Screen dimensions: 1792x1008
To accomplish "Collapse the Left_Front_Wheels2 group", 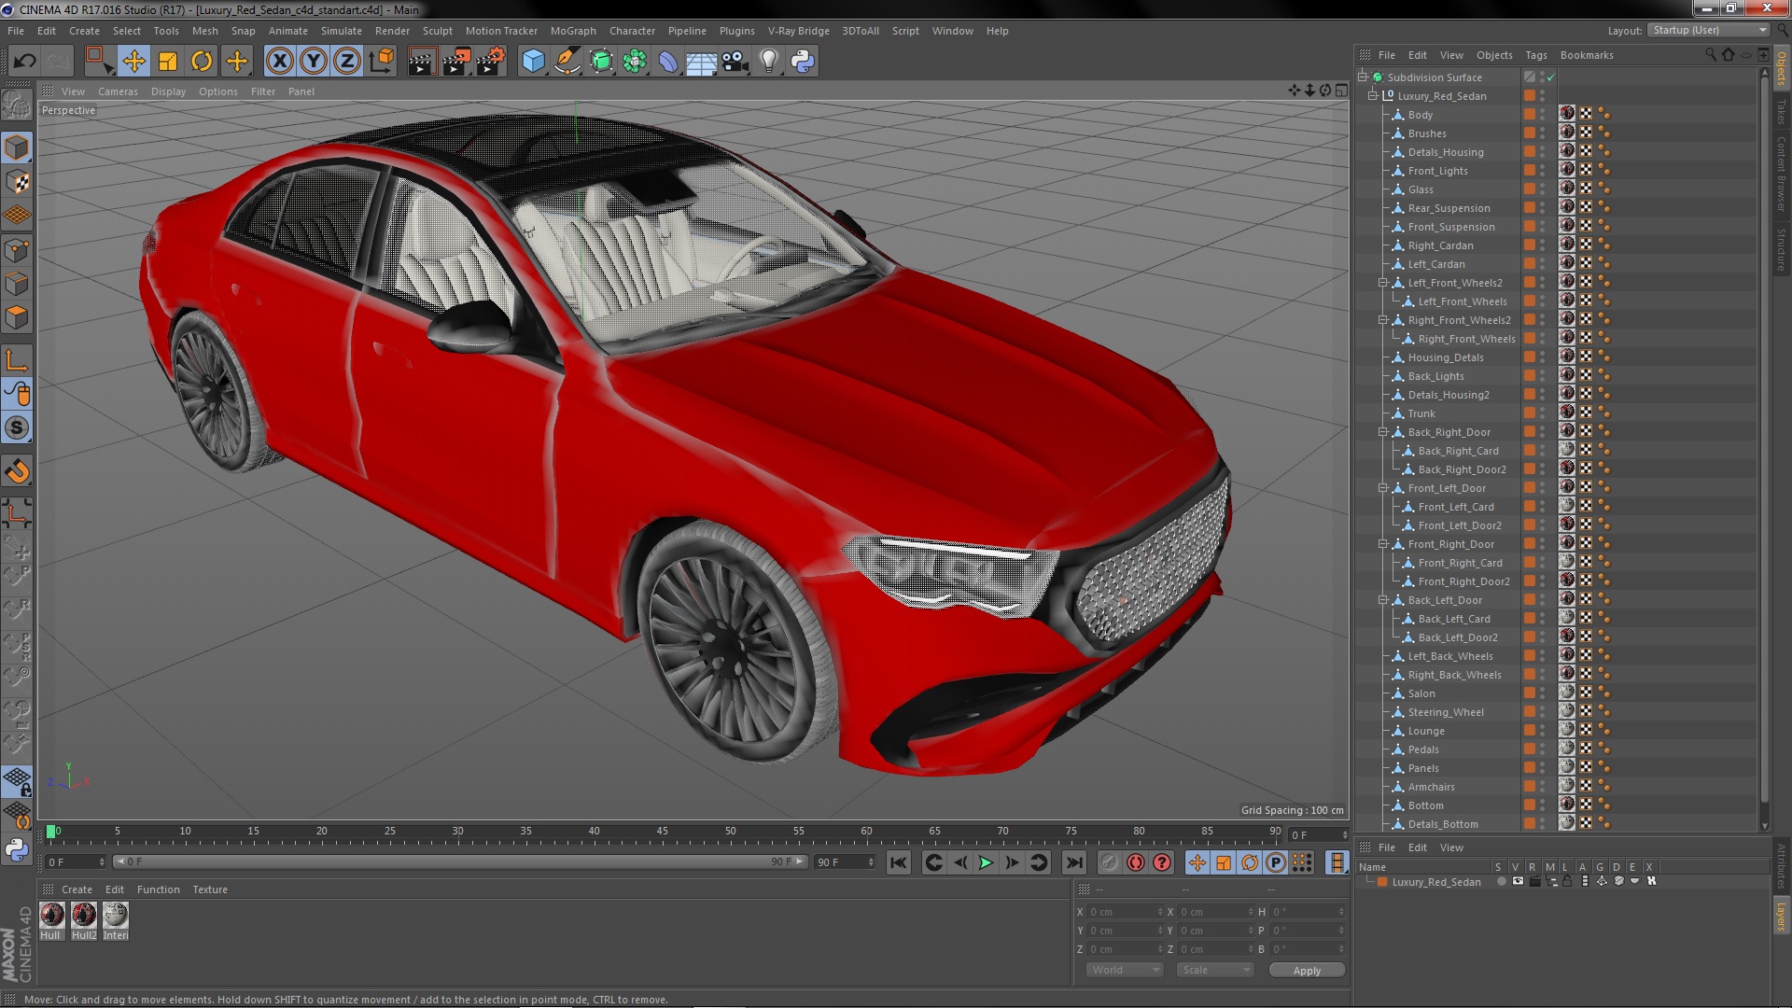I will point(1383,283).
